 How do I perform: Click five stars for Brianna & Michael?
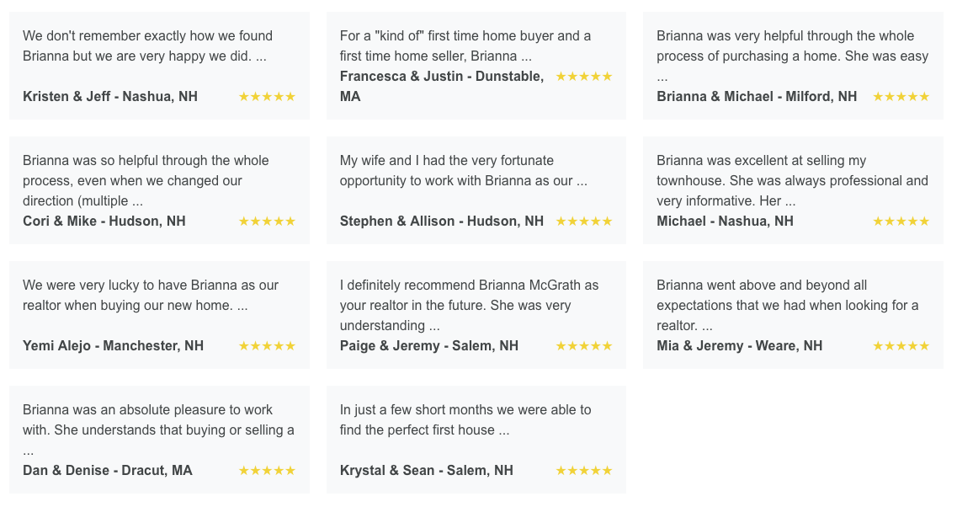(901, 97)
